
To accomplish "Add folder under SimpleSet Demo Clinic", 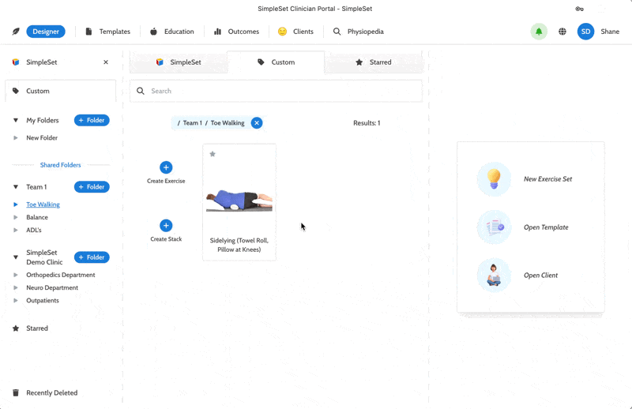I will click(x=92, y=257).
